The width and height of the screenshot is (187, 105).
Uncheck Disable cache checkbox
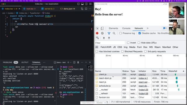coord(140,33)
